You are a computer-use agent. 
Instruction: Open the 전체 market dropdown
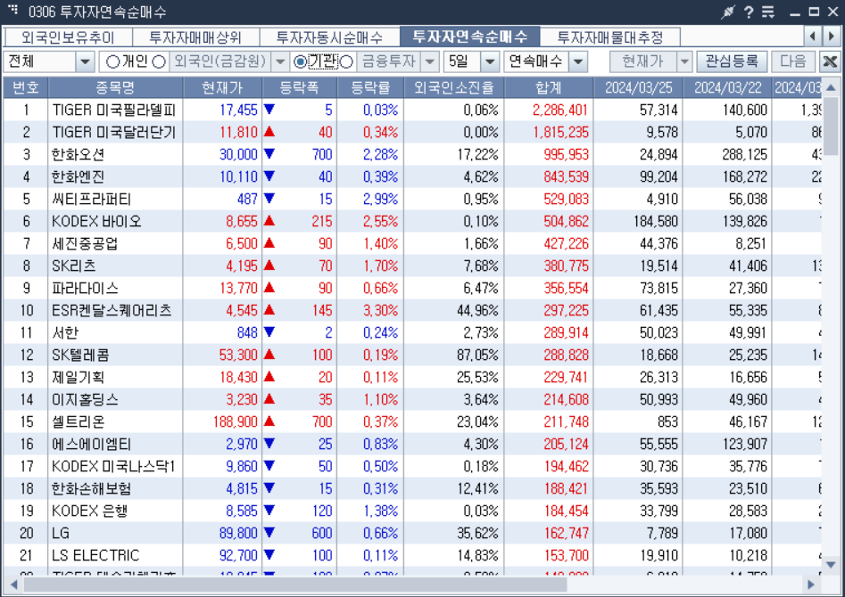click(x=85, y=61)
